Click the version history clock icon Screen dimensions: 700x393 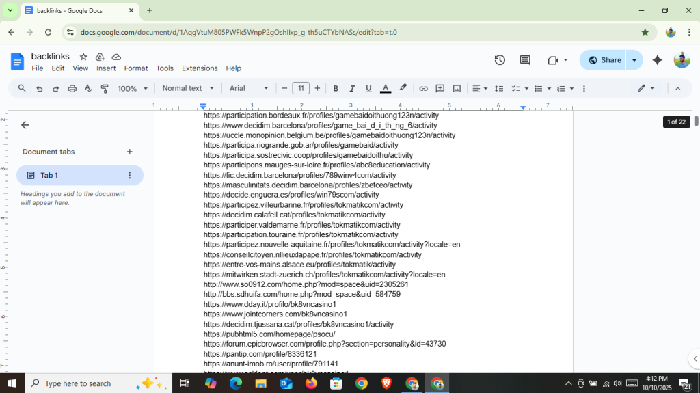coord(500,60)
